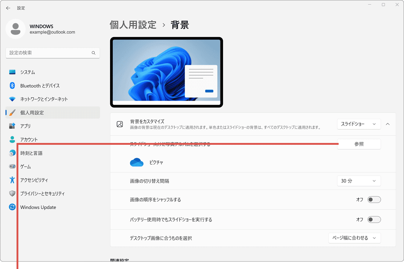This screenshot has width=404, height=269.
Task: Toggle バッテリー使用時でもスライドショーを実行する switch
Action: pyautogui.click(x=374, y=219)
